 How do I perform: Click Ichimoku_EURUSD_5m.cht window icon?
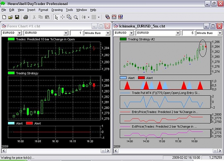[x=116, y=26]
